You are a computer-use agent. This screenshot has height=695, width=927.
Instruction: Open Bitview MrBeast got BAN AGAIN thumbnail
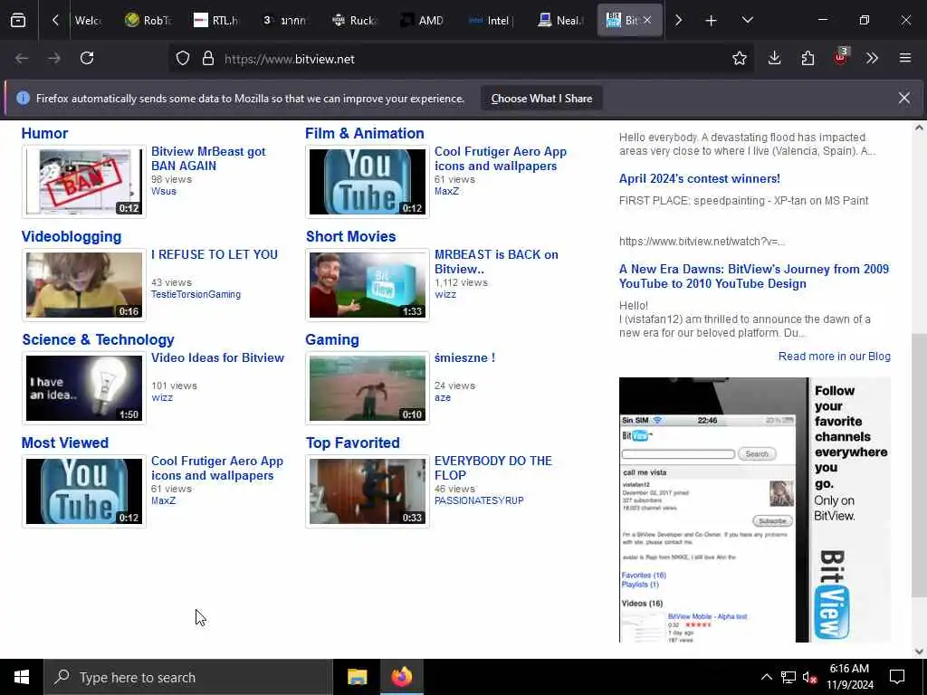pyautogui.click(x=84, y=181)
